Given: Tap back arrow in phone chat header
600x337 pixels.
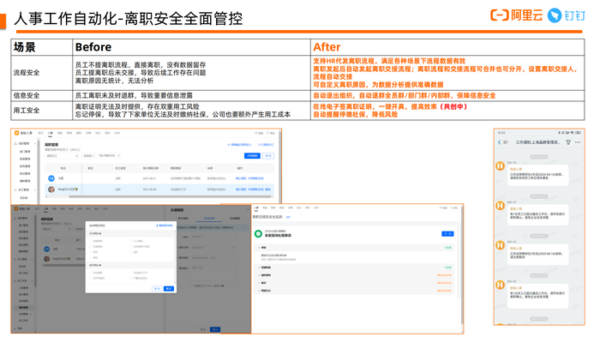Looking at the screenshot, I should point(500,142).
